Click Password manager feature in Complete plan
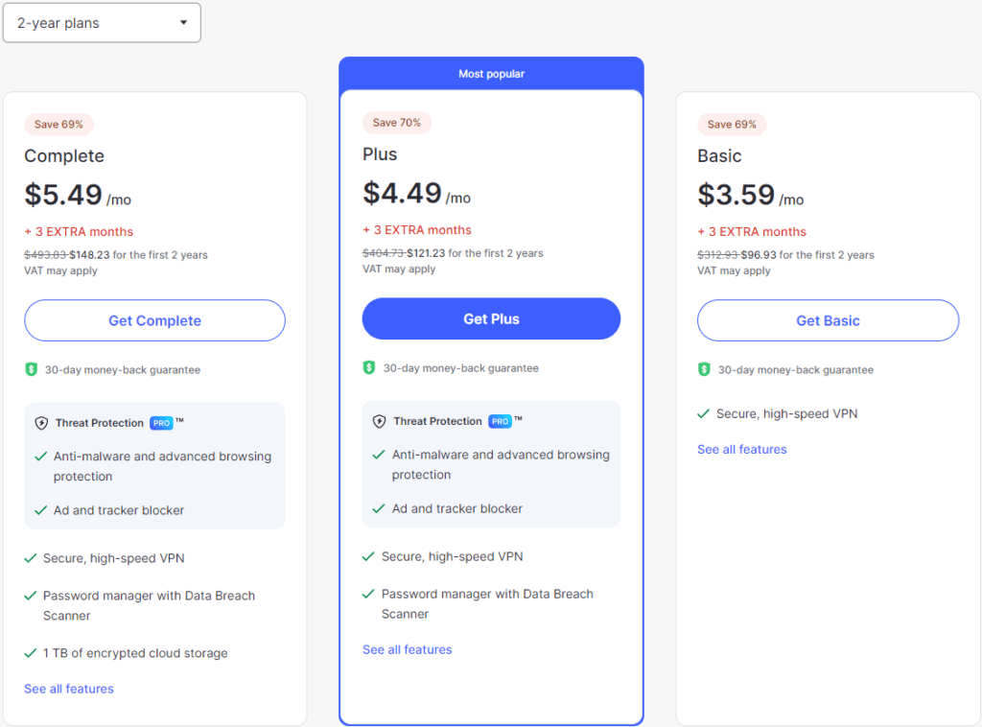This screenshot has height=727, width=982. [149, 605]
